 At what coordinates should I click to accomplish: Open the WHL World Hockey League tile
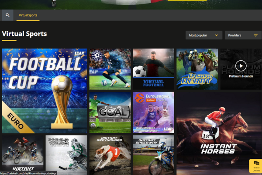(x=66, y=155)
